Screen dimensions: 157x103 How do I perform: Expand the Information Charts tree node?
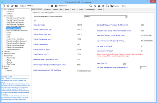[3, 54]
